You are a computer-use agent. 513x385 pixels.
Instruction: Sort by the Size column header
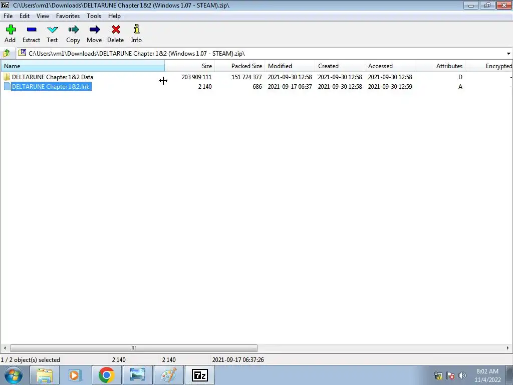click(x=190, y=66)
